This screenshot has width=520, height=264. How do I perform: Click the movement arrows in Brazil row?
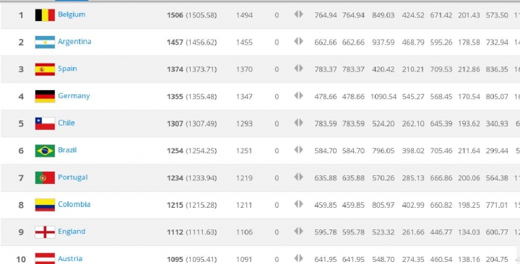(x=298, y=150)
